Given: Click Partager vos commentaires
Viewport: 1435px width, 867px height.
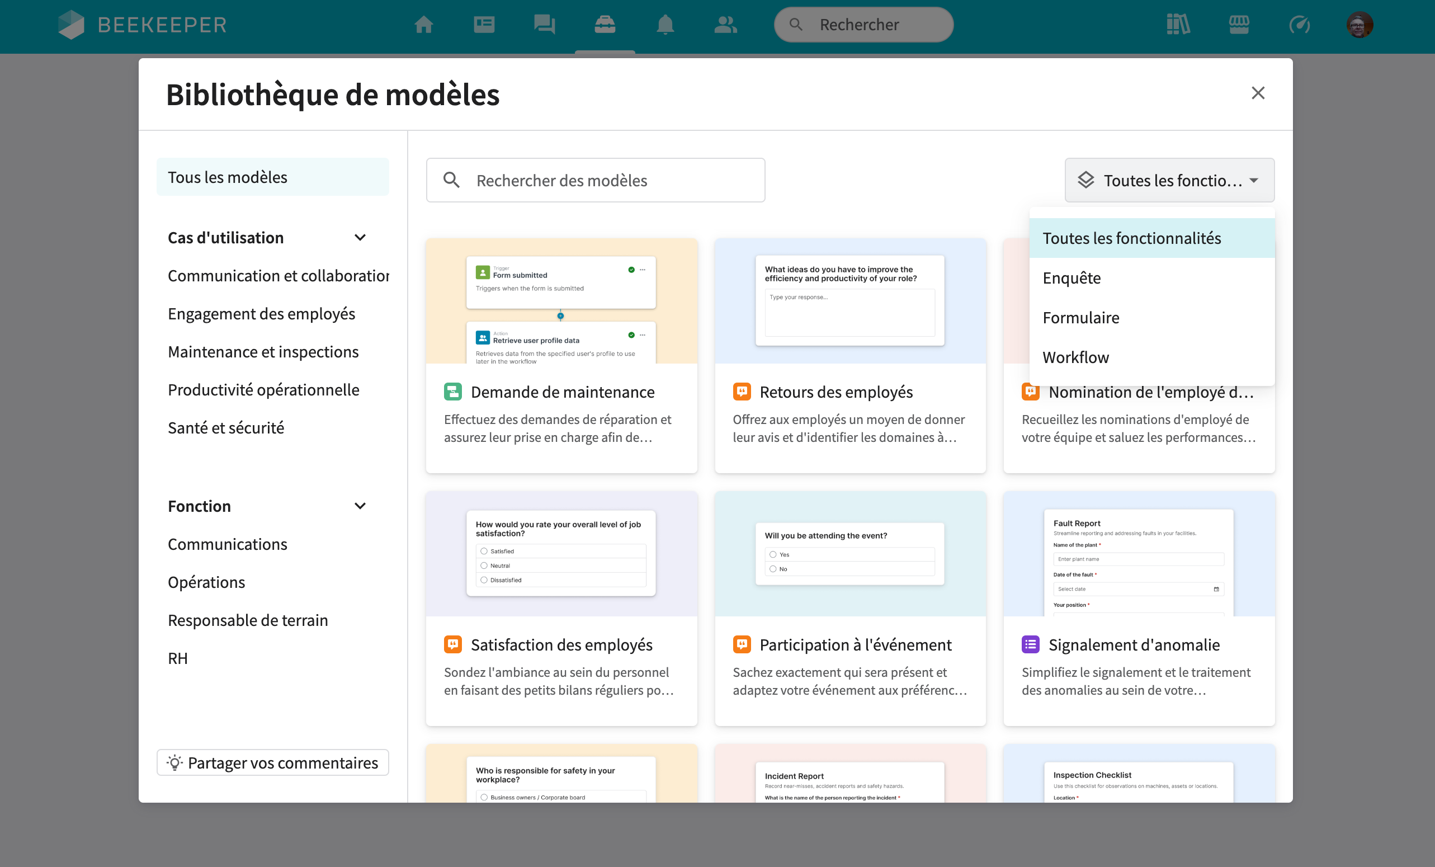Looking at the screenshot, I should click(x=272, y=762).
